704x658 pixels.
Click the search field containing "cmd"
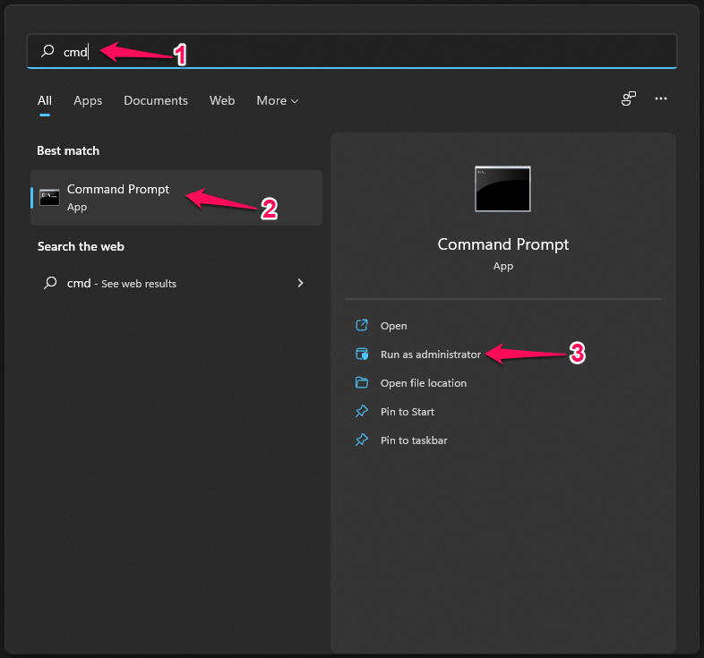(358, 52)
